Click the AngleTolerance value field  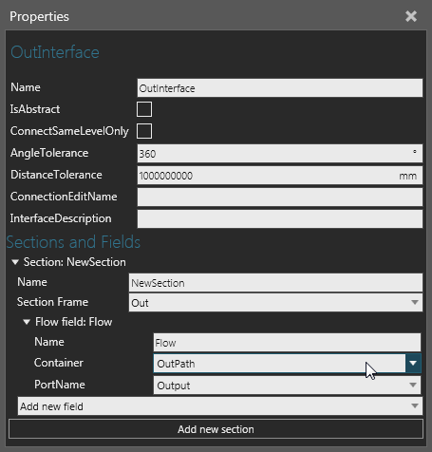pyautogui.click(x=280, y=154)
